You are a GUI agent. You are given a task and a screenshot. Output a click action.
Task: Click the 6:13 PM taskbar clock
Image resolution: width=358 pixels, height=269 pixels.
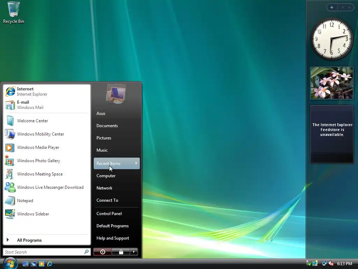point(344,263)
